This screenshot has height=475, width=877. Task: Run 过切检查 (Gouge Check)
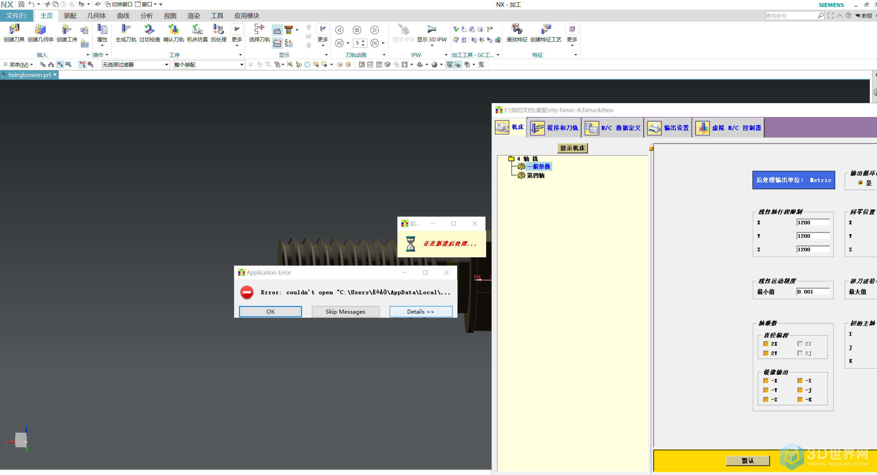tap(150, 33)
